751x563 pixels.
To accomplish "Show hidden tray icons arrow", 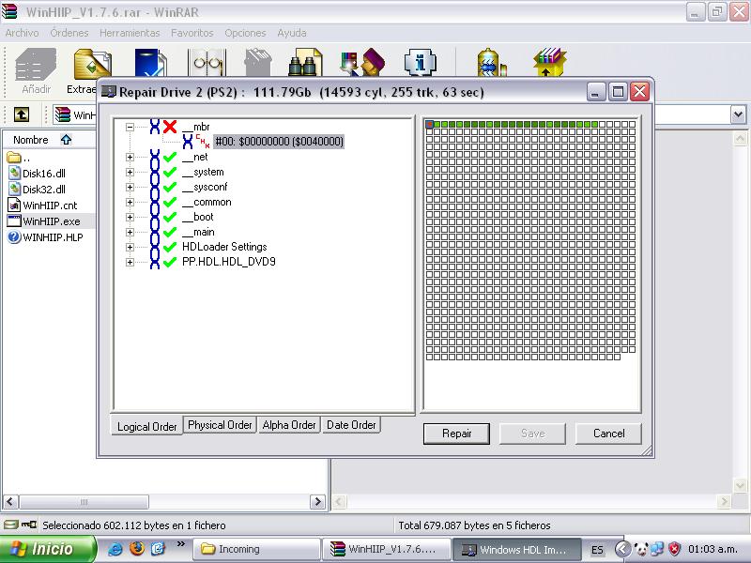I will (622, 549).
